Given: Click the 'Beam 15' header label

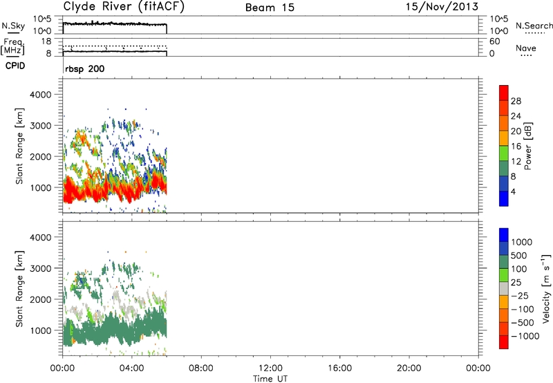Looking at the screenshot, I should [x=270, y=8].
